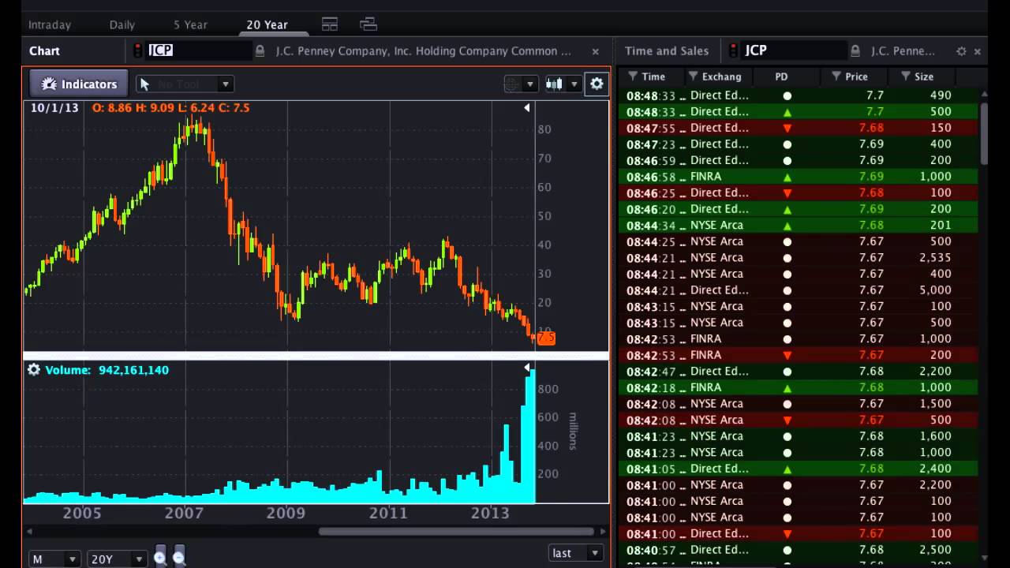Image resolution: width=1010 pixels, height=568 pixels.
Task: Click the tile windows layout icon
Action: [x=330, y=24]
